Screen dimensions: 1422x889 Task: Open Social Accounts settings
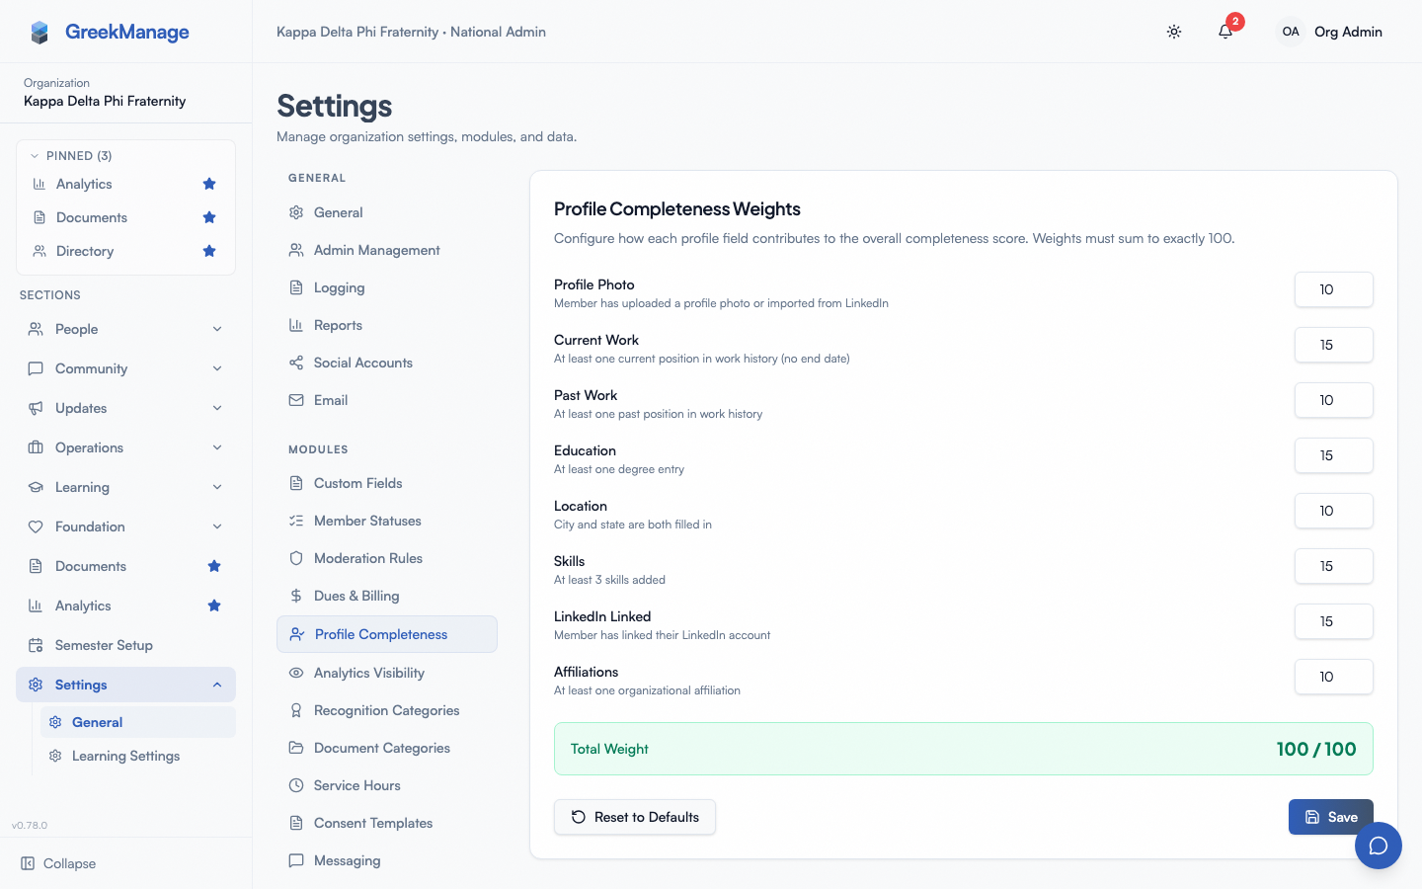coord(387,363)
